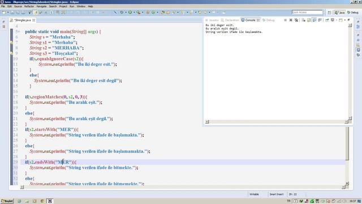
Task: Open the New Java Class dropdown arrow
Action: click(x=157, y=12)
